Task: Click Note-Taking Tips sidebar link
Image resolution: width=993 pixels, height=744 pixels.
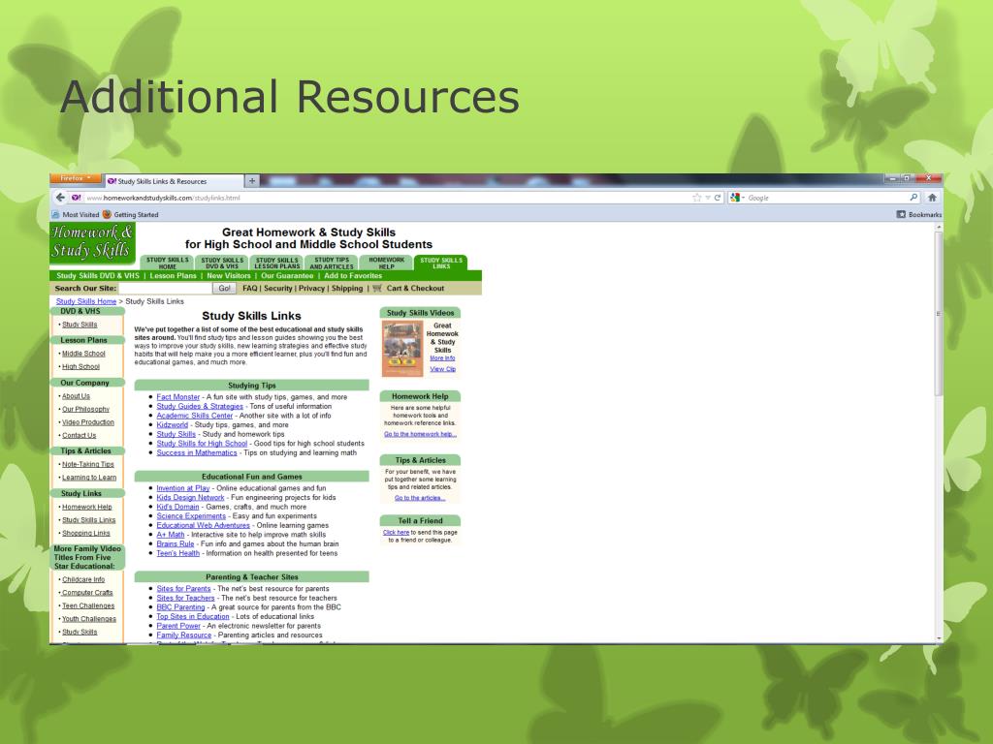Action: tap(88, 464)
